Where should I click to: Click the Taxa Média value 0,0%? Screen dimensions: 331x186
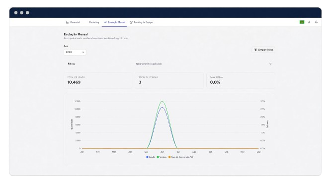[215, 82]
